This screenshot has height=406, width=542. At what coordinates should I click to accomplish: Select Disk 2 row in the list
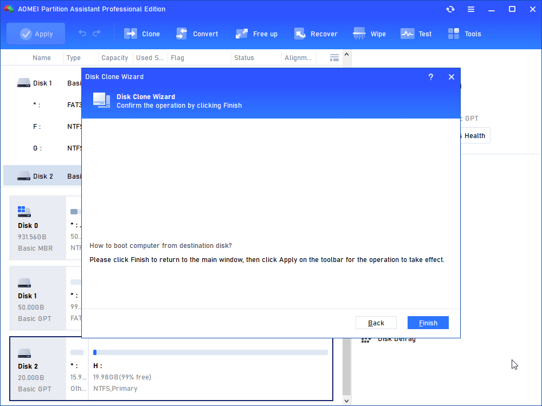[x=42, y=176]
